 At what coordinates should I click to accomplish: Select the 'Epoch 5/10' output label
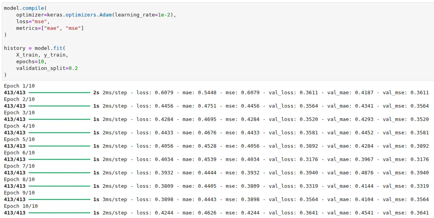pyautogui.click(x=19, y=139)
